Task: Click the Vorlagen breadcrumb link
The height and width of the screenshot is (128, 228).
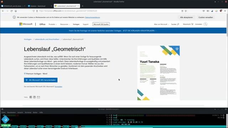Action: click(28, 39)
